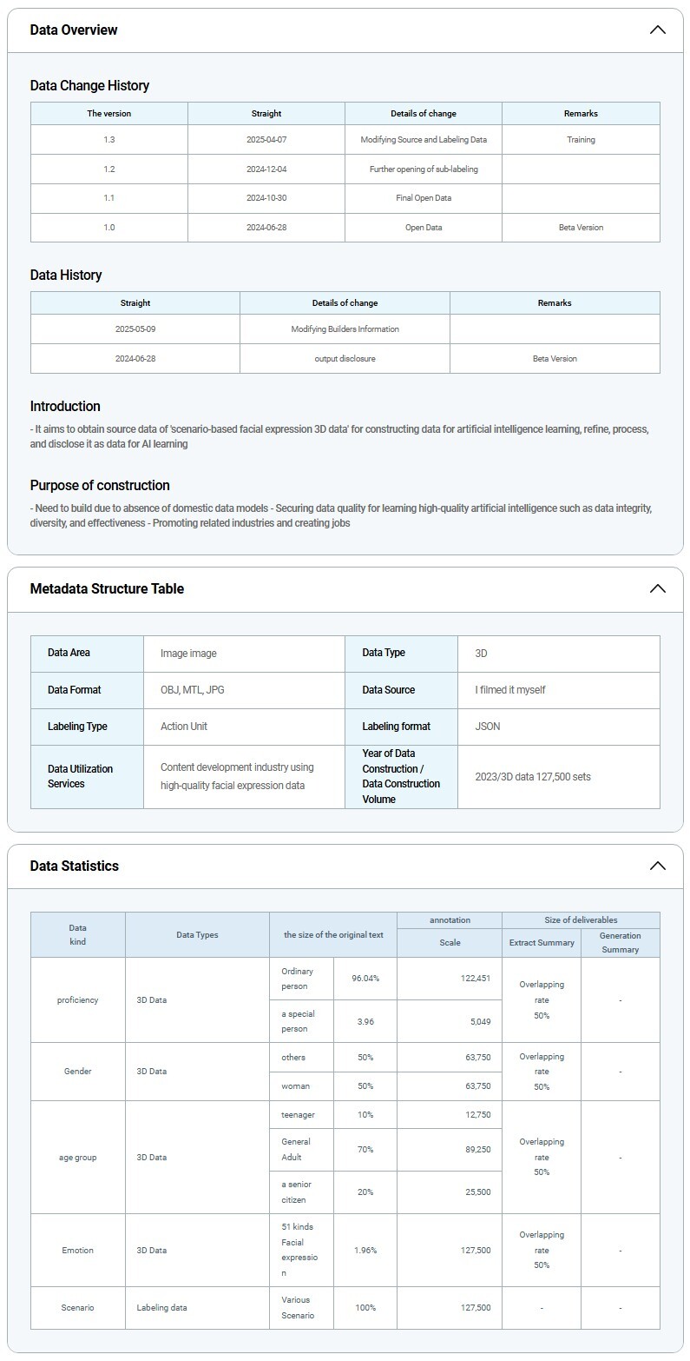
Task: Click the Data Overview section title
Action: pos(74,30)
